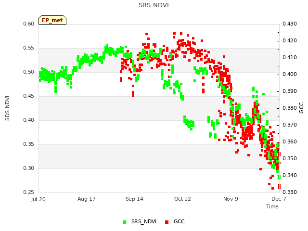
Task: Click the 0.50 left axis value
Action: 29,72
